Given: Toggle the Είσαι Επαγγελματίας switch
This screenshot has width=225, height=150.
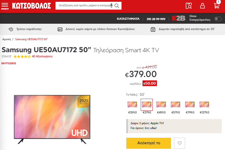Looking at the screenshot, I should click(x=218, y=19).
